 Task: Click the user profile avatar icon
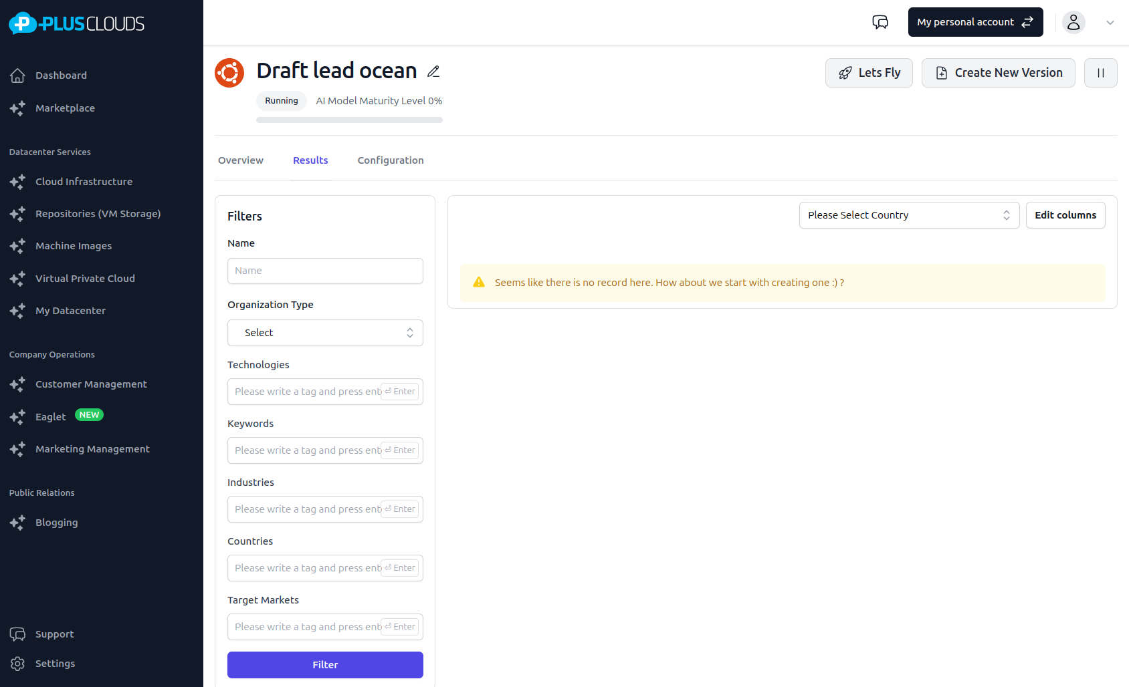(x=1073, y=22)
